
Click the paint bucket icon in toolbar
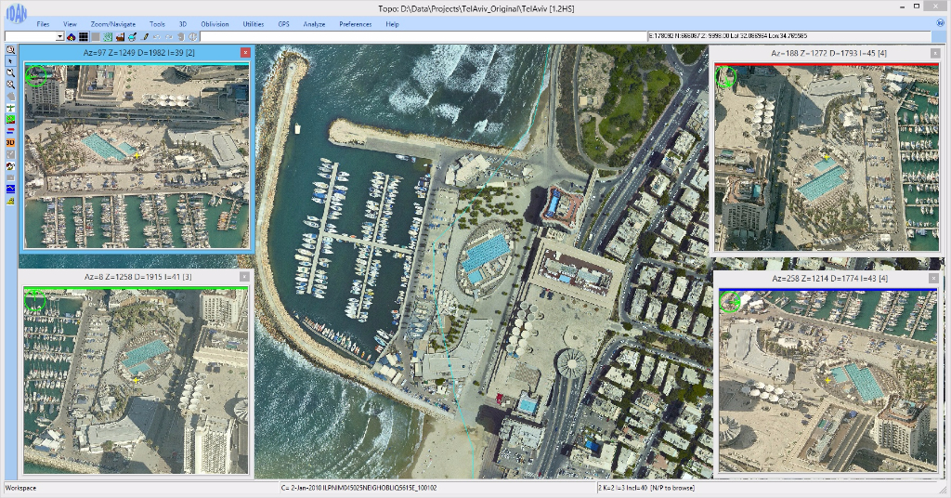(132, 36)
